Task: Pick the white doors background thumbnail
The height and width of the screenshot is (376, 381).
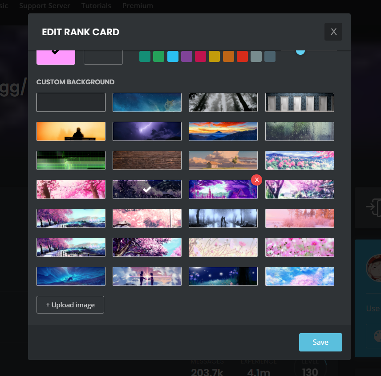Action: [x=300, y=102]
